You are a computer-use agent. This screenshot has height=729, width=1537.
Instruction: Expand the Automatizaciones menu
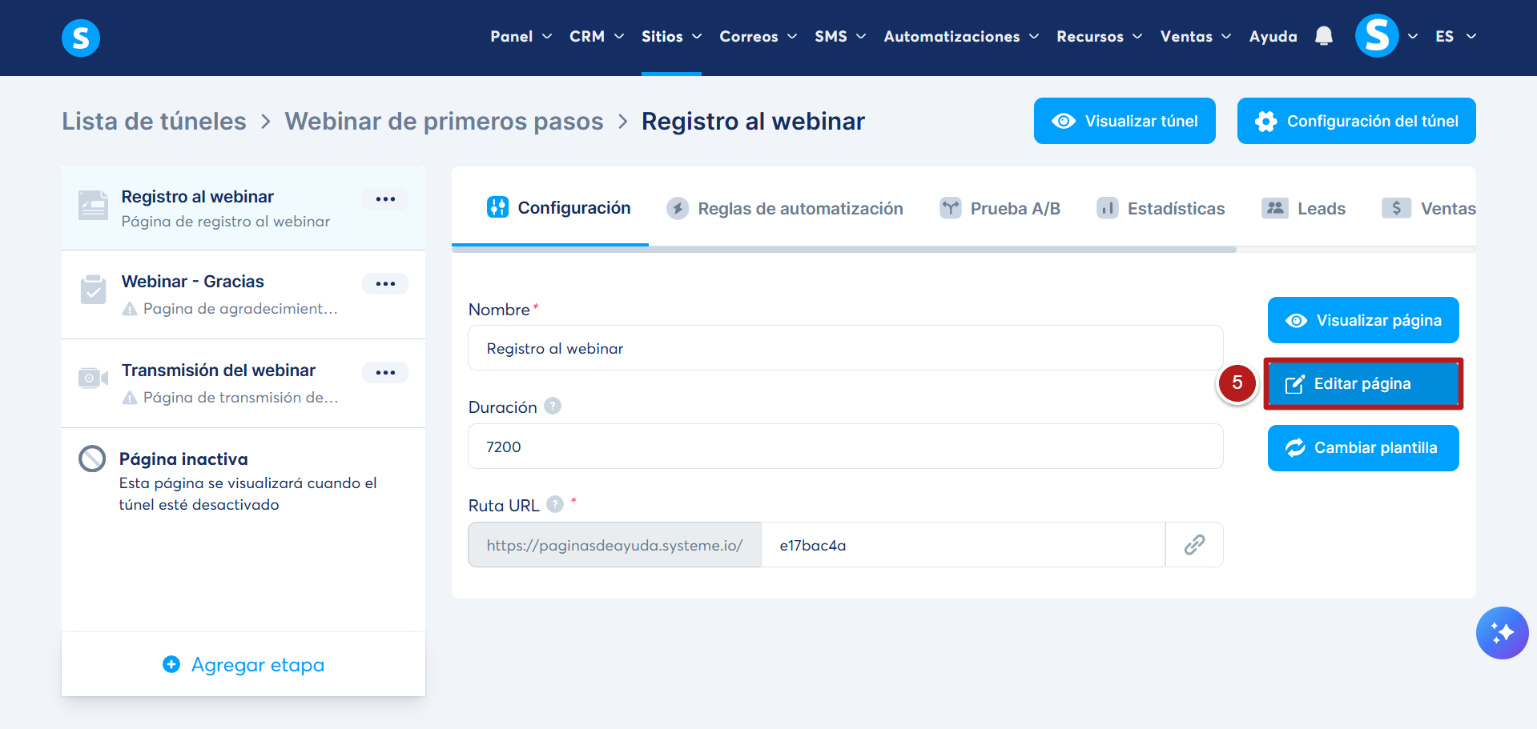point(961,36)
